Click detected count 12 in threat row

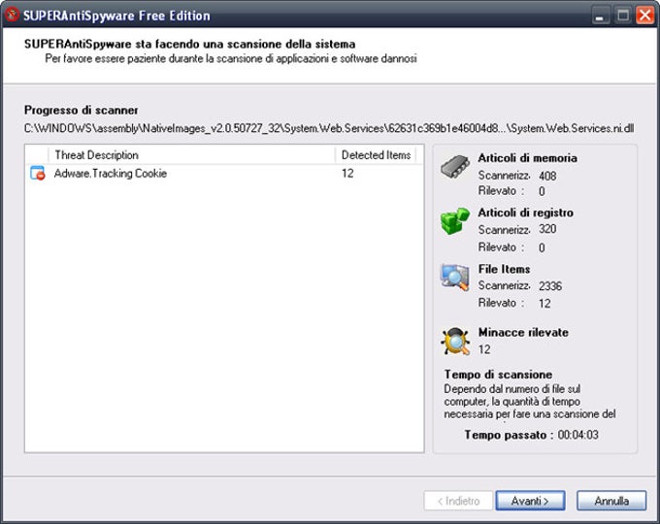[347, 173]
